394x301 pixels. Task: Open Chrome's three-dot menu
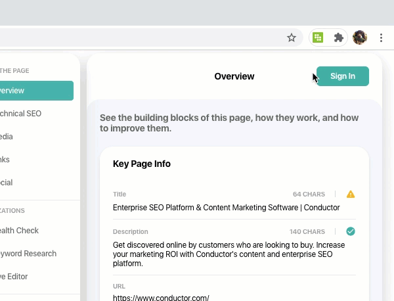point(381,37)
